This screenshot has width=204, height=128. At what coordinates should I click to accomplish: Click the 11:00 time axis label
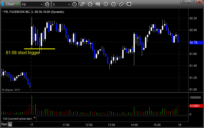click(66, 125)
